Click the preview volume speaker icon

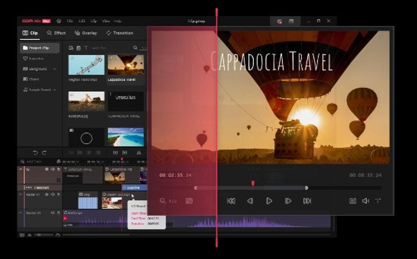point(366,201)
